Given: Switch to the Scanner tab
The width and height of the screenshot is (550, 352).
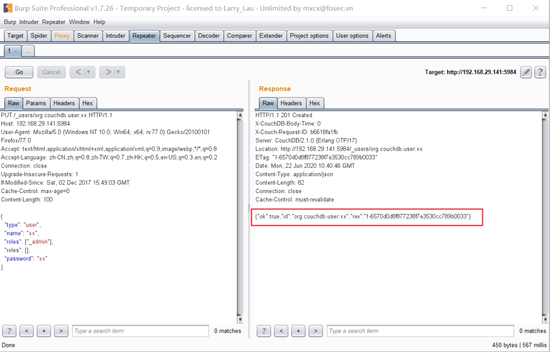Looking at the screenshot, I should tap(88, 36).
